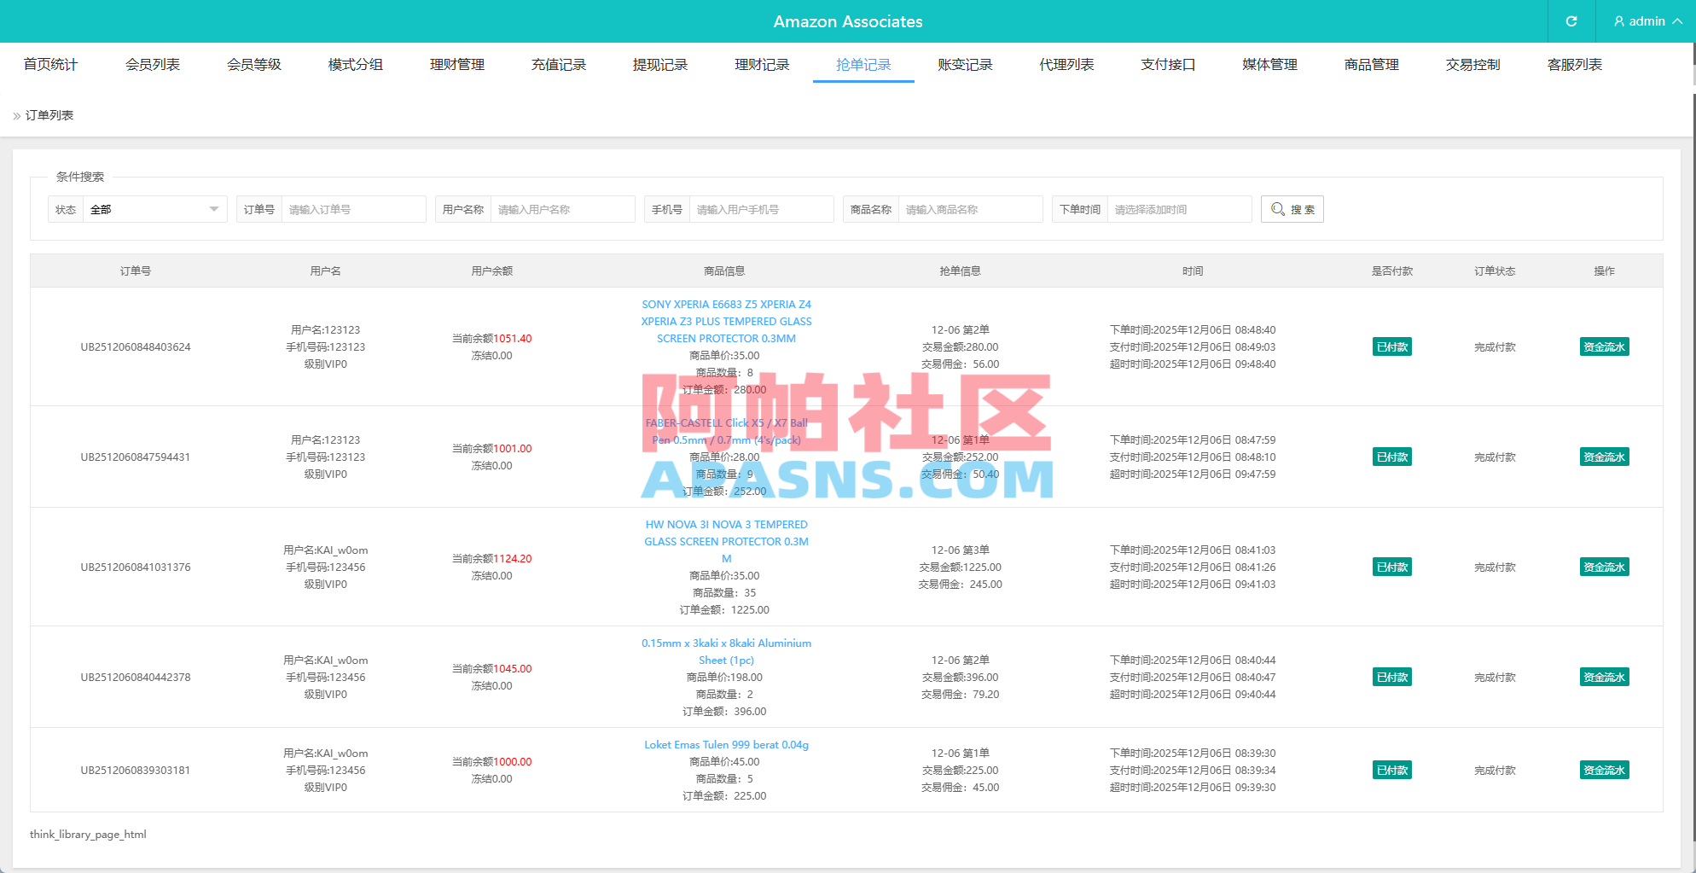Click the refresh icon in header
The width and height of the screenshot is (1696, 873).
[1571, 21]
